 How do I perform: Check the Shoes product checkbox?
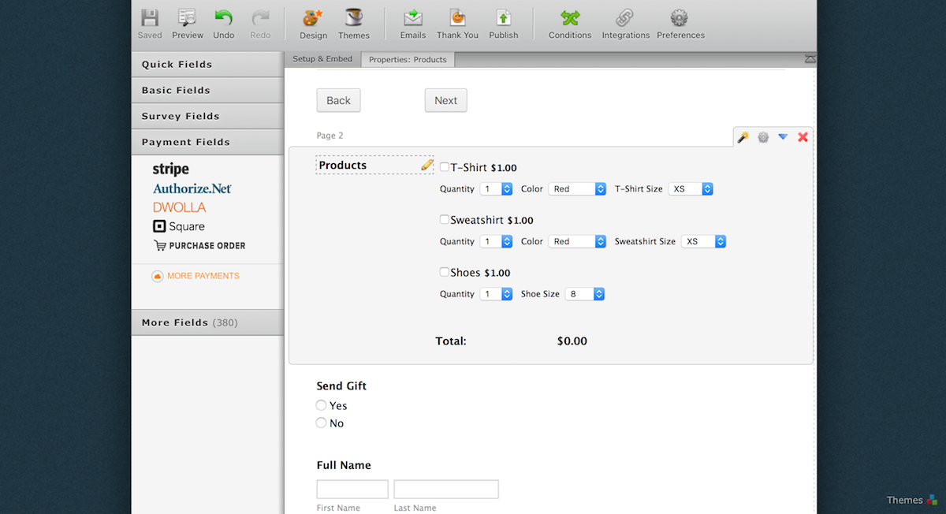[x=445, y=272]
